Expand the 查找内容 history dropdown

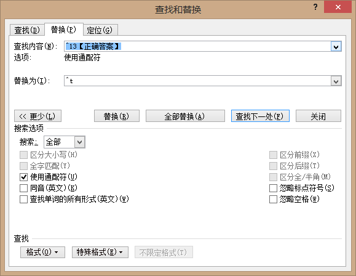tap(336, 47)
